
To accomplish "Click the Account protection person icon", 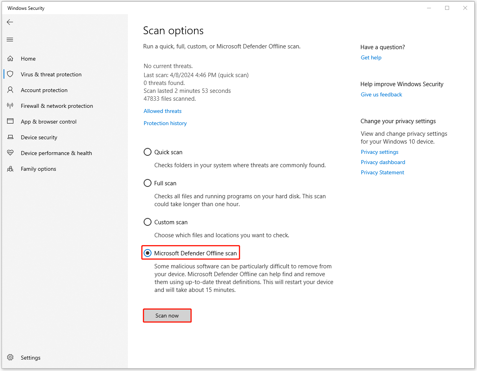I will (x=10, y=90).
